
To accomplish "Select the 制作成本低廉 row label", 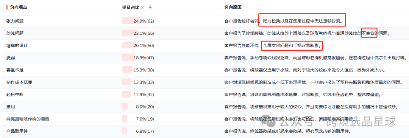I will pyautogui.click(x=19, y=82).
